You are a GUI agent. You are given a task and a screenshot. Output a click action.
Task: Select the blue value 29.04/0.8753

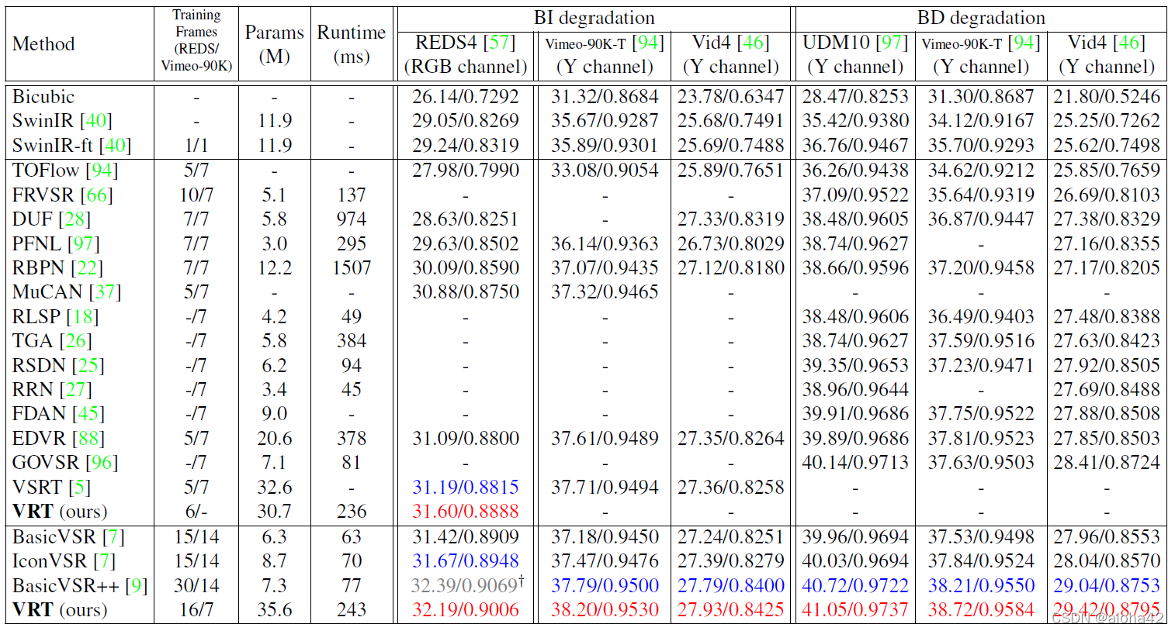1107,586
